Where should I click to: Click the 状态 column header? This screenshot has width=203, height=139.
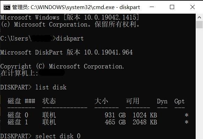pyautogui.click(x=49, y=101)
